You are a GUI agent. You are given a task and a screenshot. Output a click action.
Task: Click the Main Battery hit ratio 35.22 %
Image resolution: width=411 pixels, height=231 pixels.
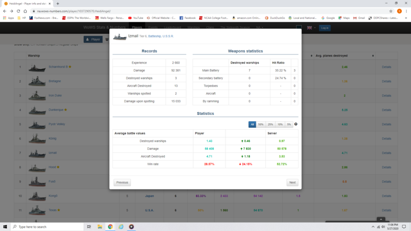point(281,70)
